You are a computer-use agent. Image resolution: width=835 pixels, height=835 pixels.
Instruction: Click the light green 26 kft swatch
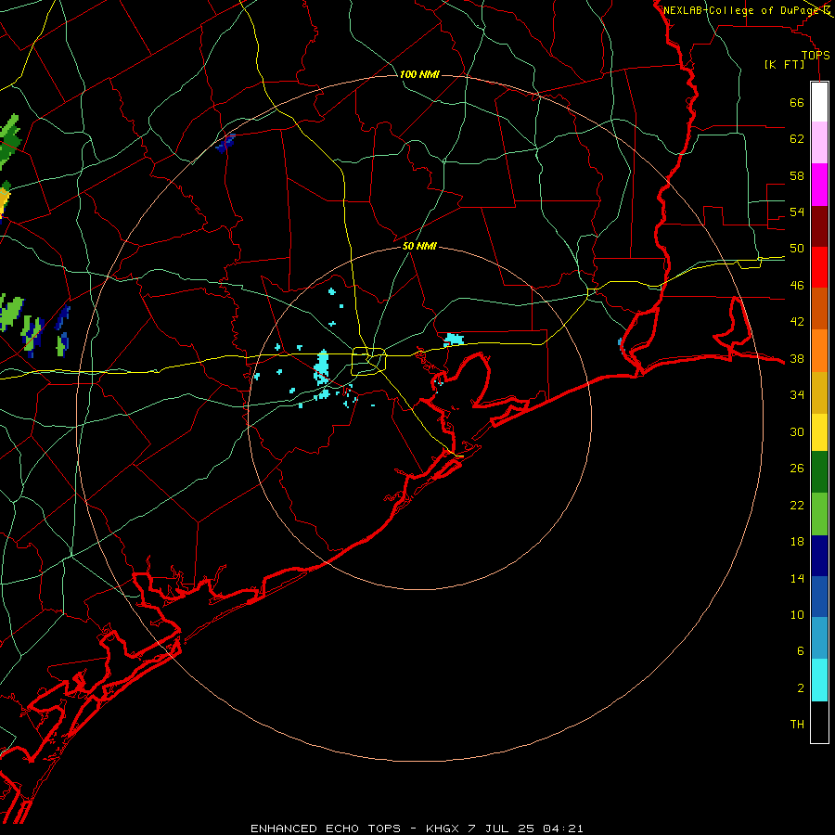819,514
